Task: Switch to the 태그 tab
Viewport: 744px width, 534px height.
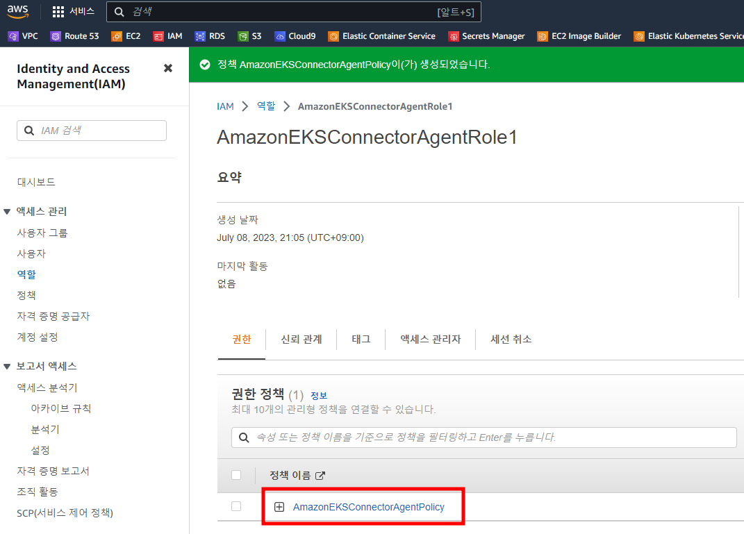Action: coord(361,339)
